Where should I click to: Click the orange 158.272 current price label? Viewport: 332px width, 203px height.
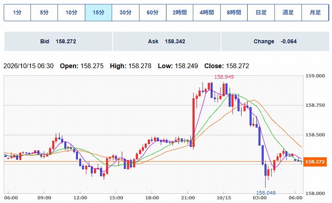[x=315, y=162]
